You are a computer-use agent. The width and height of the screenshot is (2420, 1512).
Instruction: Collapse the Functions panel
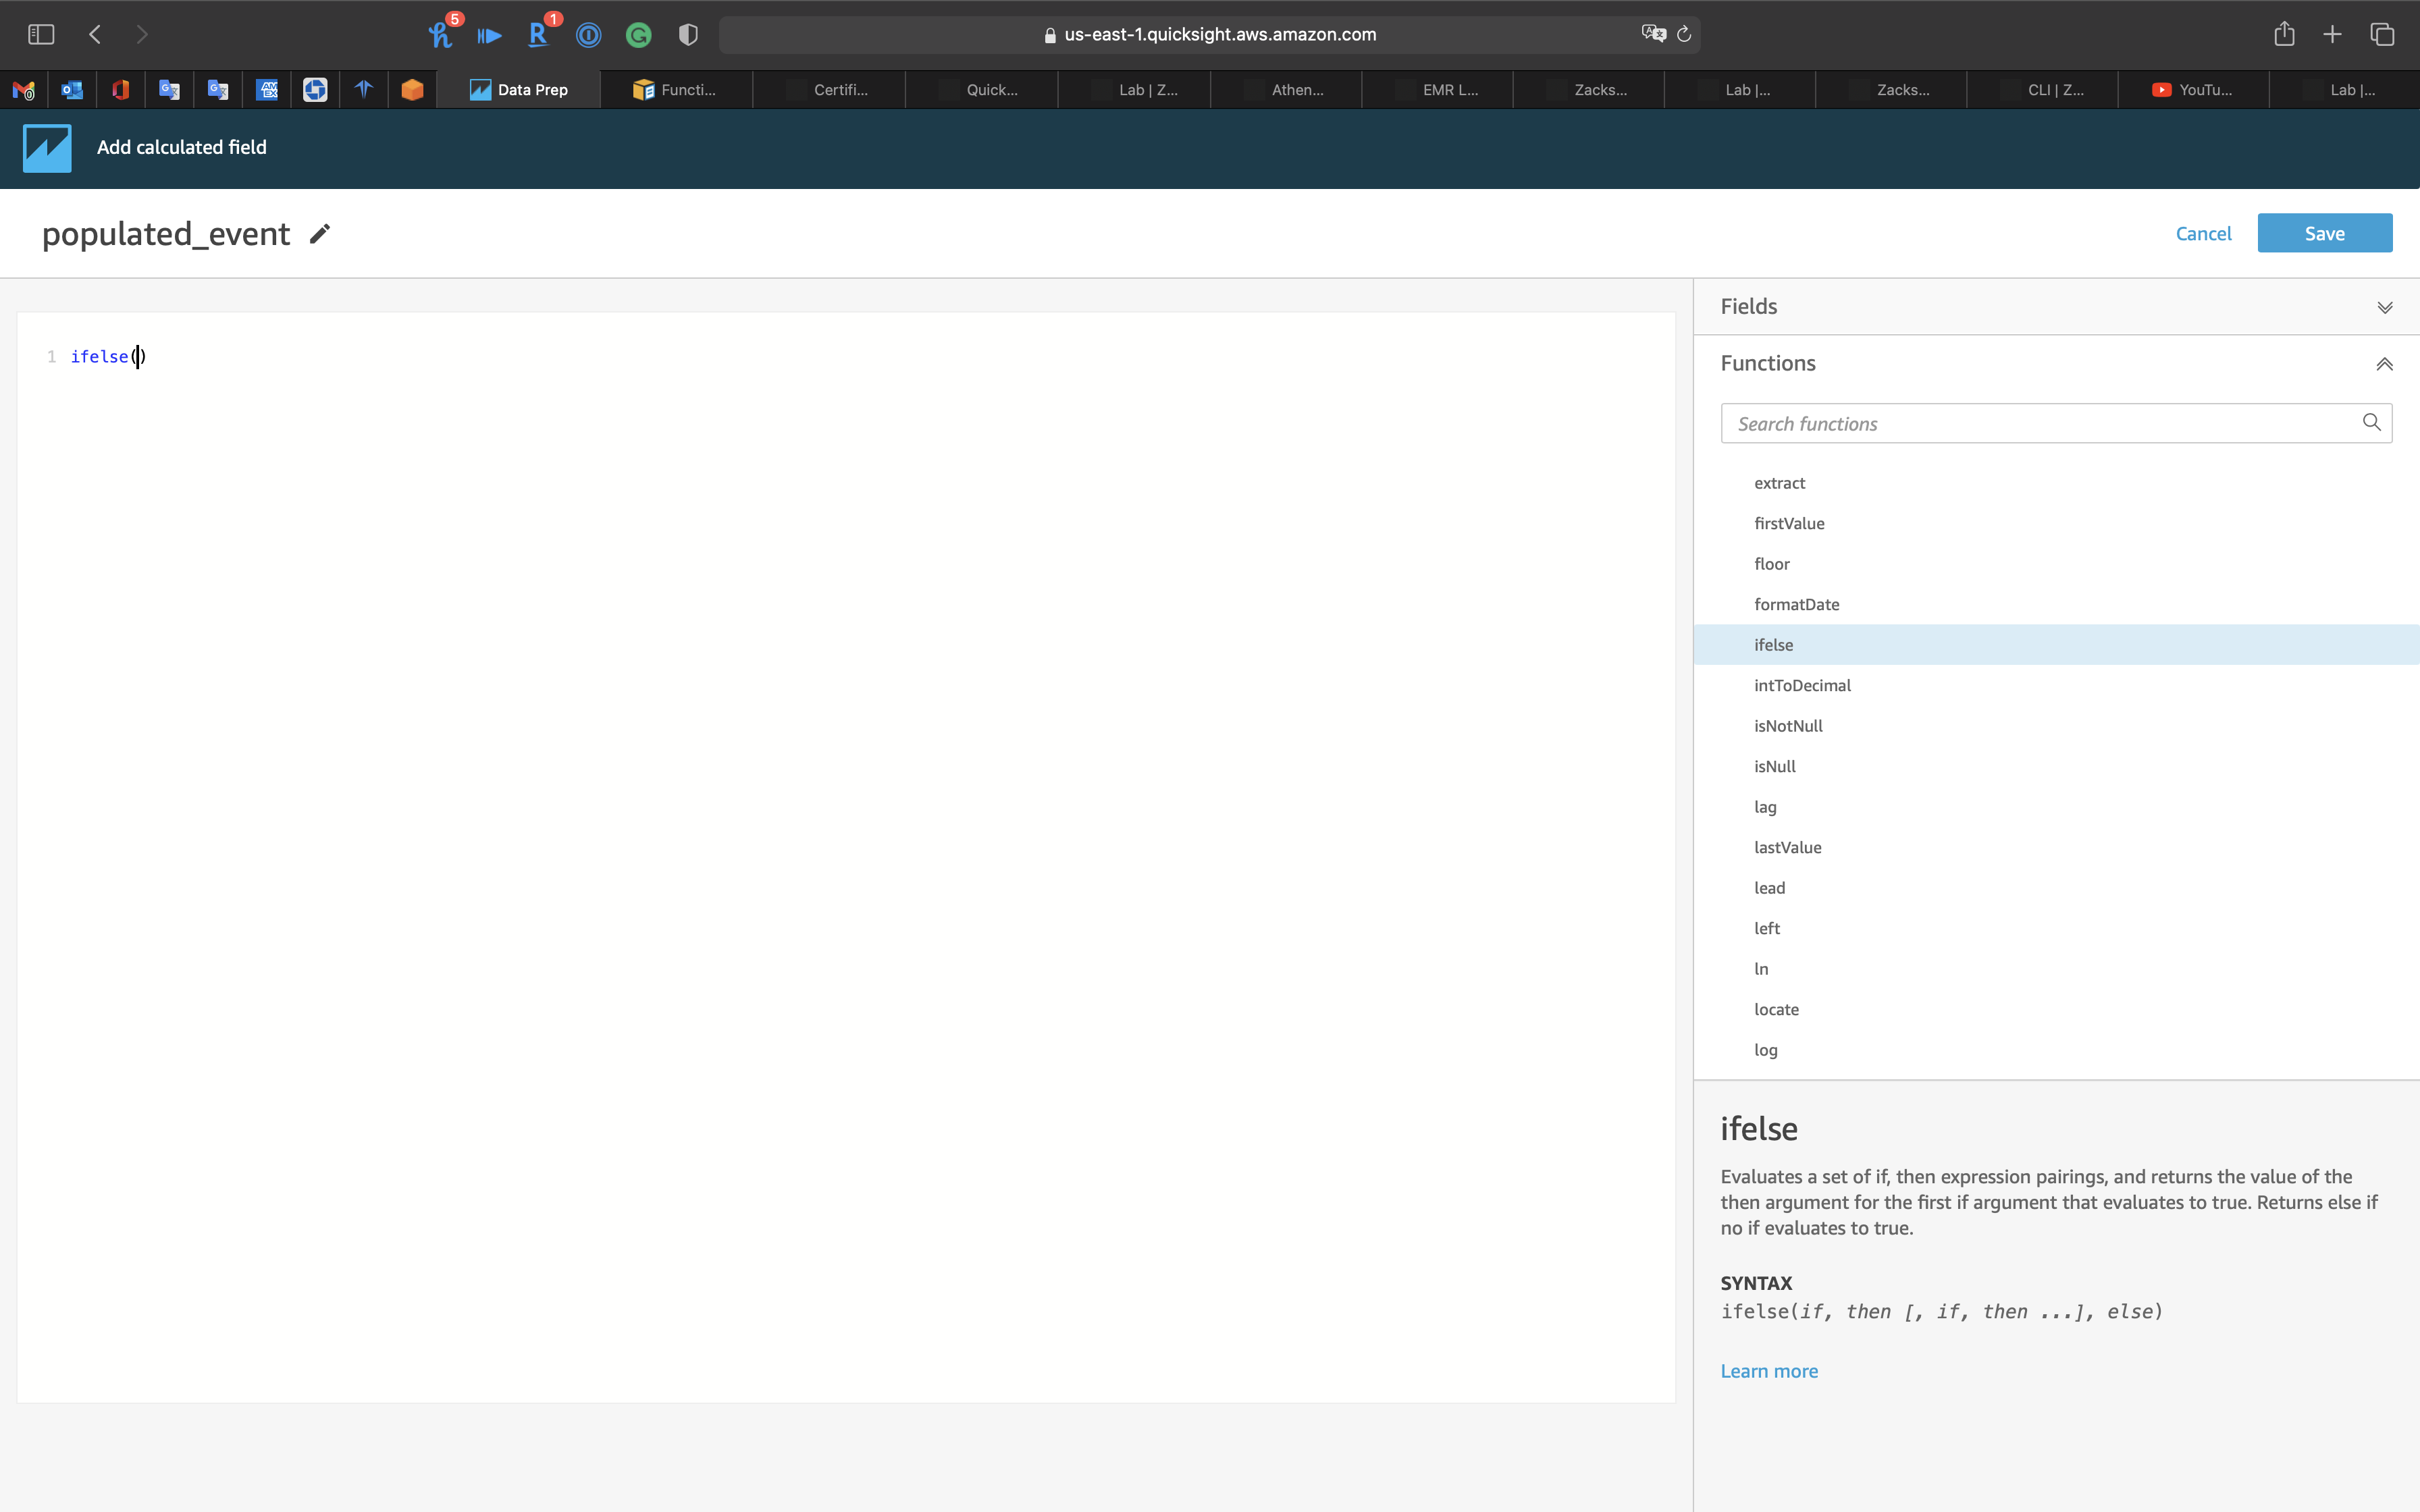2384,364
